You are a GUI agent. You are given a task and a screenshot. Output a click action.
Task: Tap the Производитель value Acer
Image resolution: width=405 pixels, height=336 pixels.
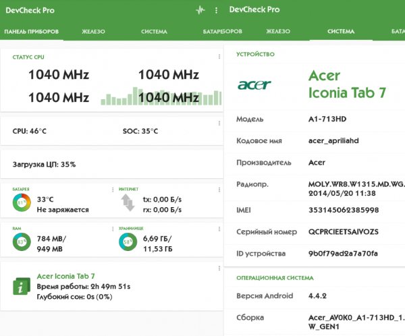(x=317, y=163)
